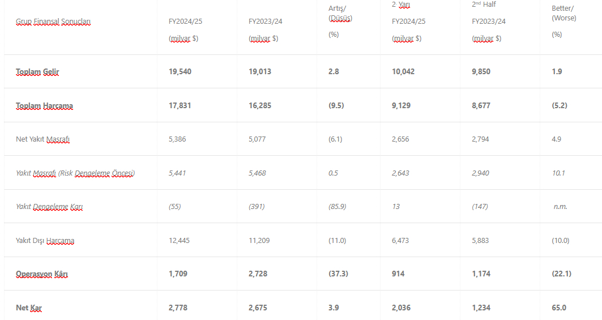Click the Net Kar row label
The width and height of the screenshot is (602, 320).
click(x=29, y=308)
